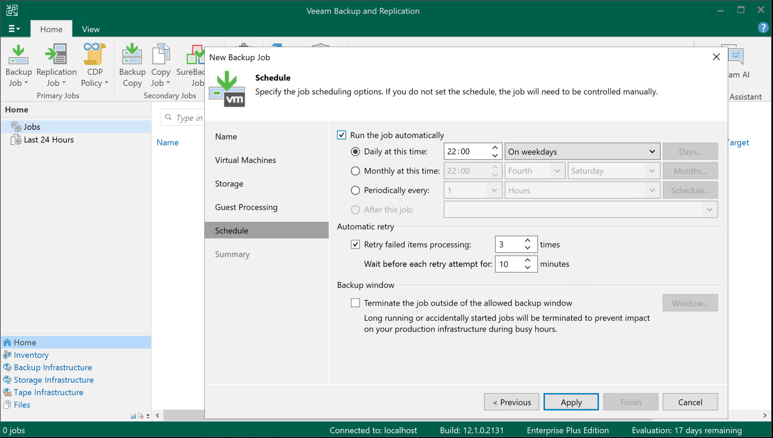Open Backup Infrastructure in the sidebar
The image size is (773, 438).
53,367
